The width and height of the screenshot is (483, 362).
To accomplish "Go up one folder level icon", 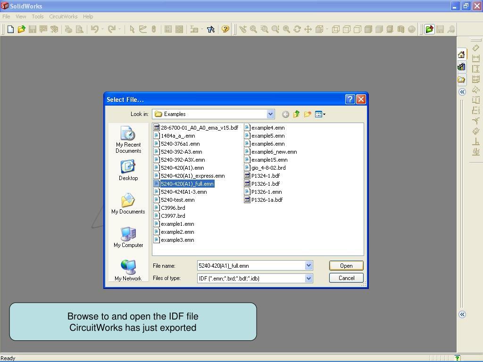I will 296,114.
